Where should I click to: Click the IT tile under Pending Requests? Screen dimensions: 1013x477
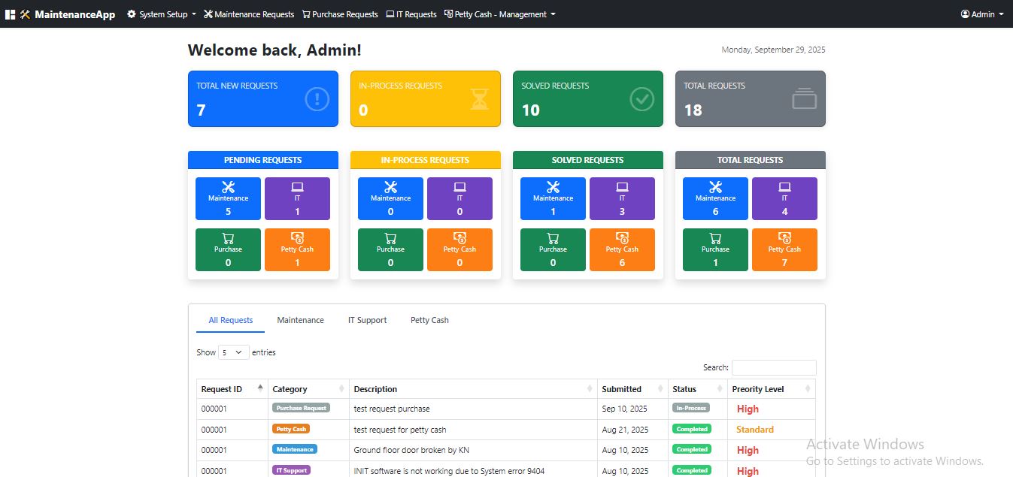297,198
